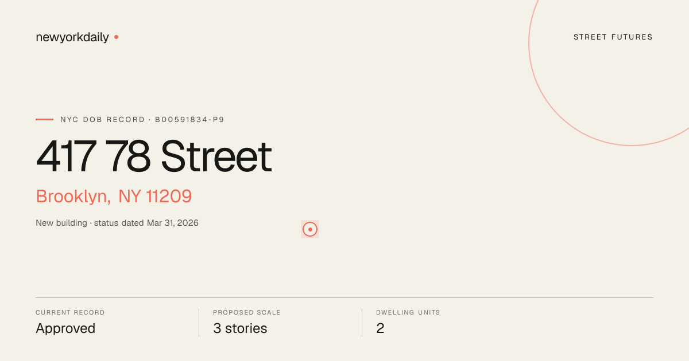Image resolution: width=689 pixels, height=361 pixels.
Task: Click the orange dot beside newyorkdaily
Action: pos(116,37)
